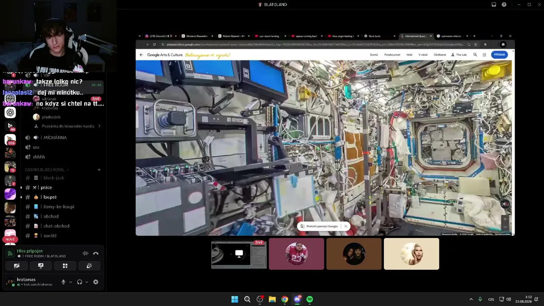Image resolution: width=544 pixels, height=306 pixels.
Task: Add a channel to CASINO BLATO ROYAL
Action: click(99, 170)
